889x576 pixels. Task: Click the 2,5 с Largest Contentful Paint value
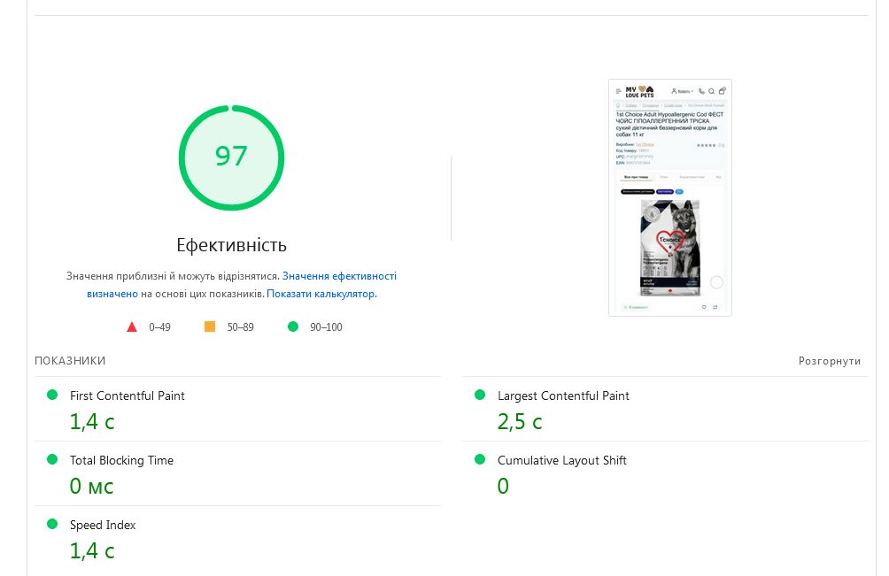(520, 422)
